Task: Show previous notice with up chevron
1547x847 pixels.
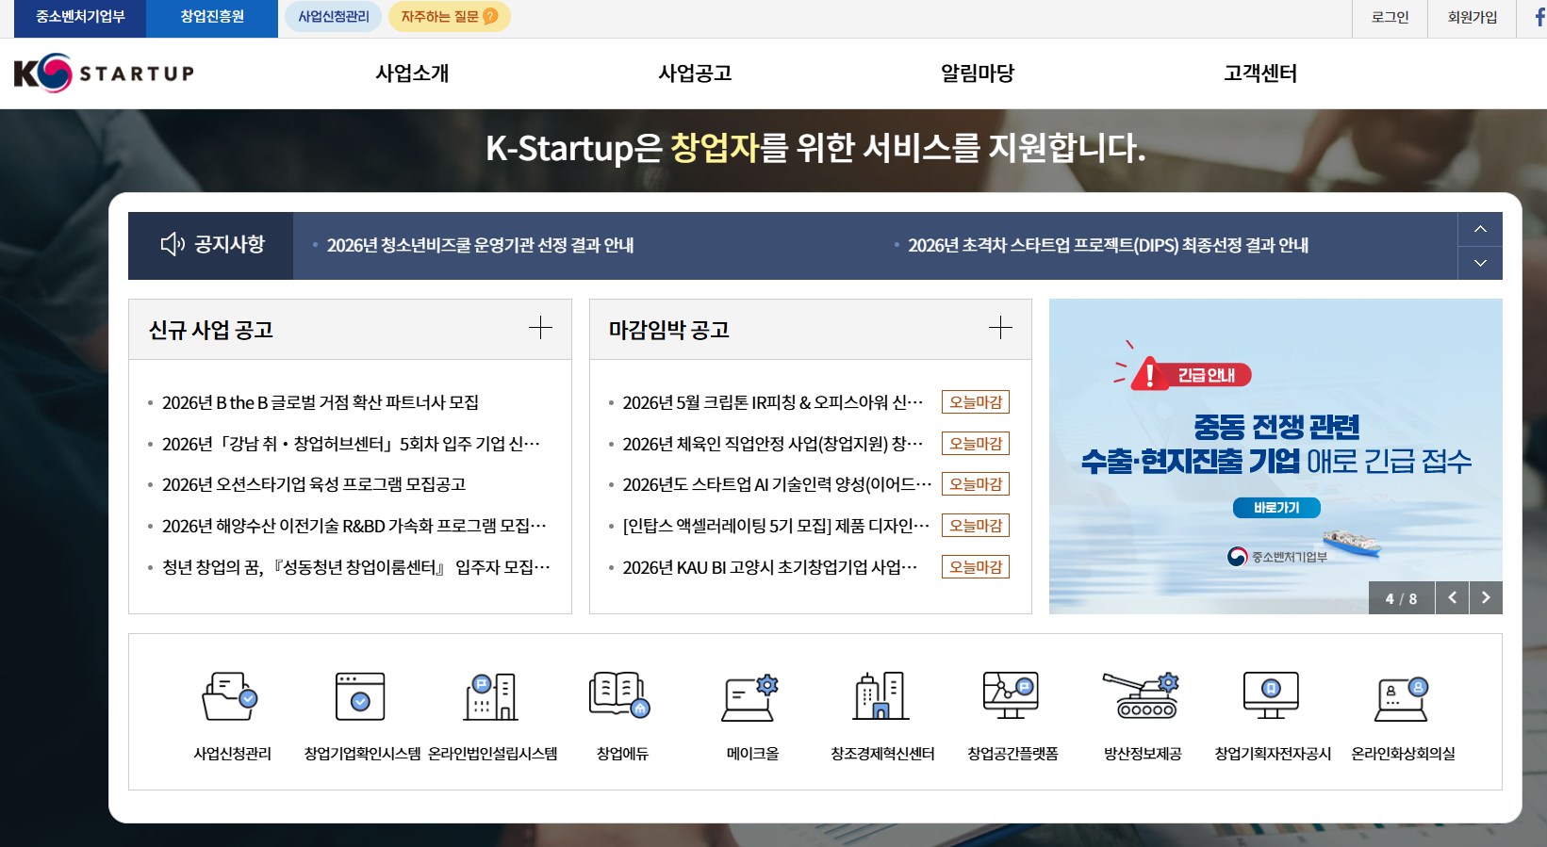Action: click(1480, 229)
